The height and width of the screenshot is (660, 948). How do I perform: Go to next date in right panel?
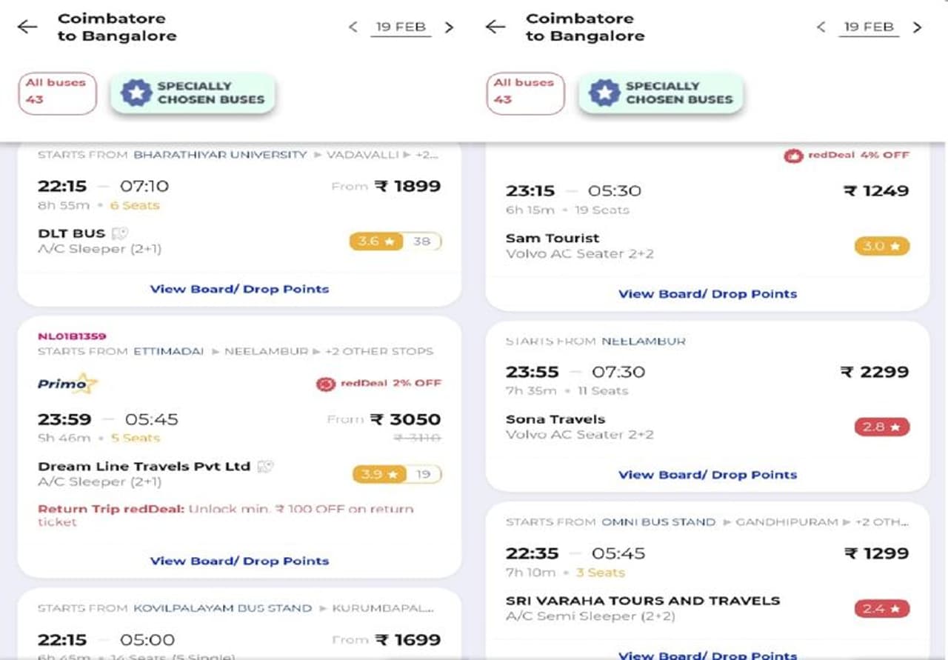pos(917,27)
